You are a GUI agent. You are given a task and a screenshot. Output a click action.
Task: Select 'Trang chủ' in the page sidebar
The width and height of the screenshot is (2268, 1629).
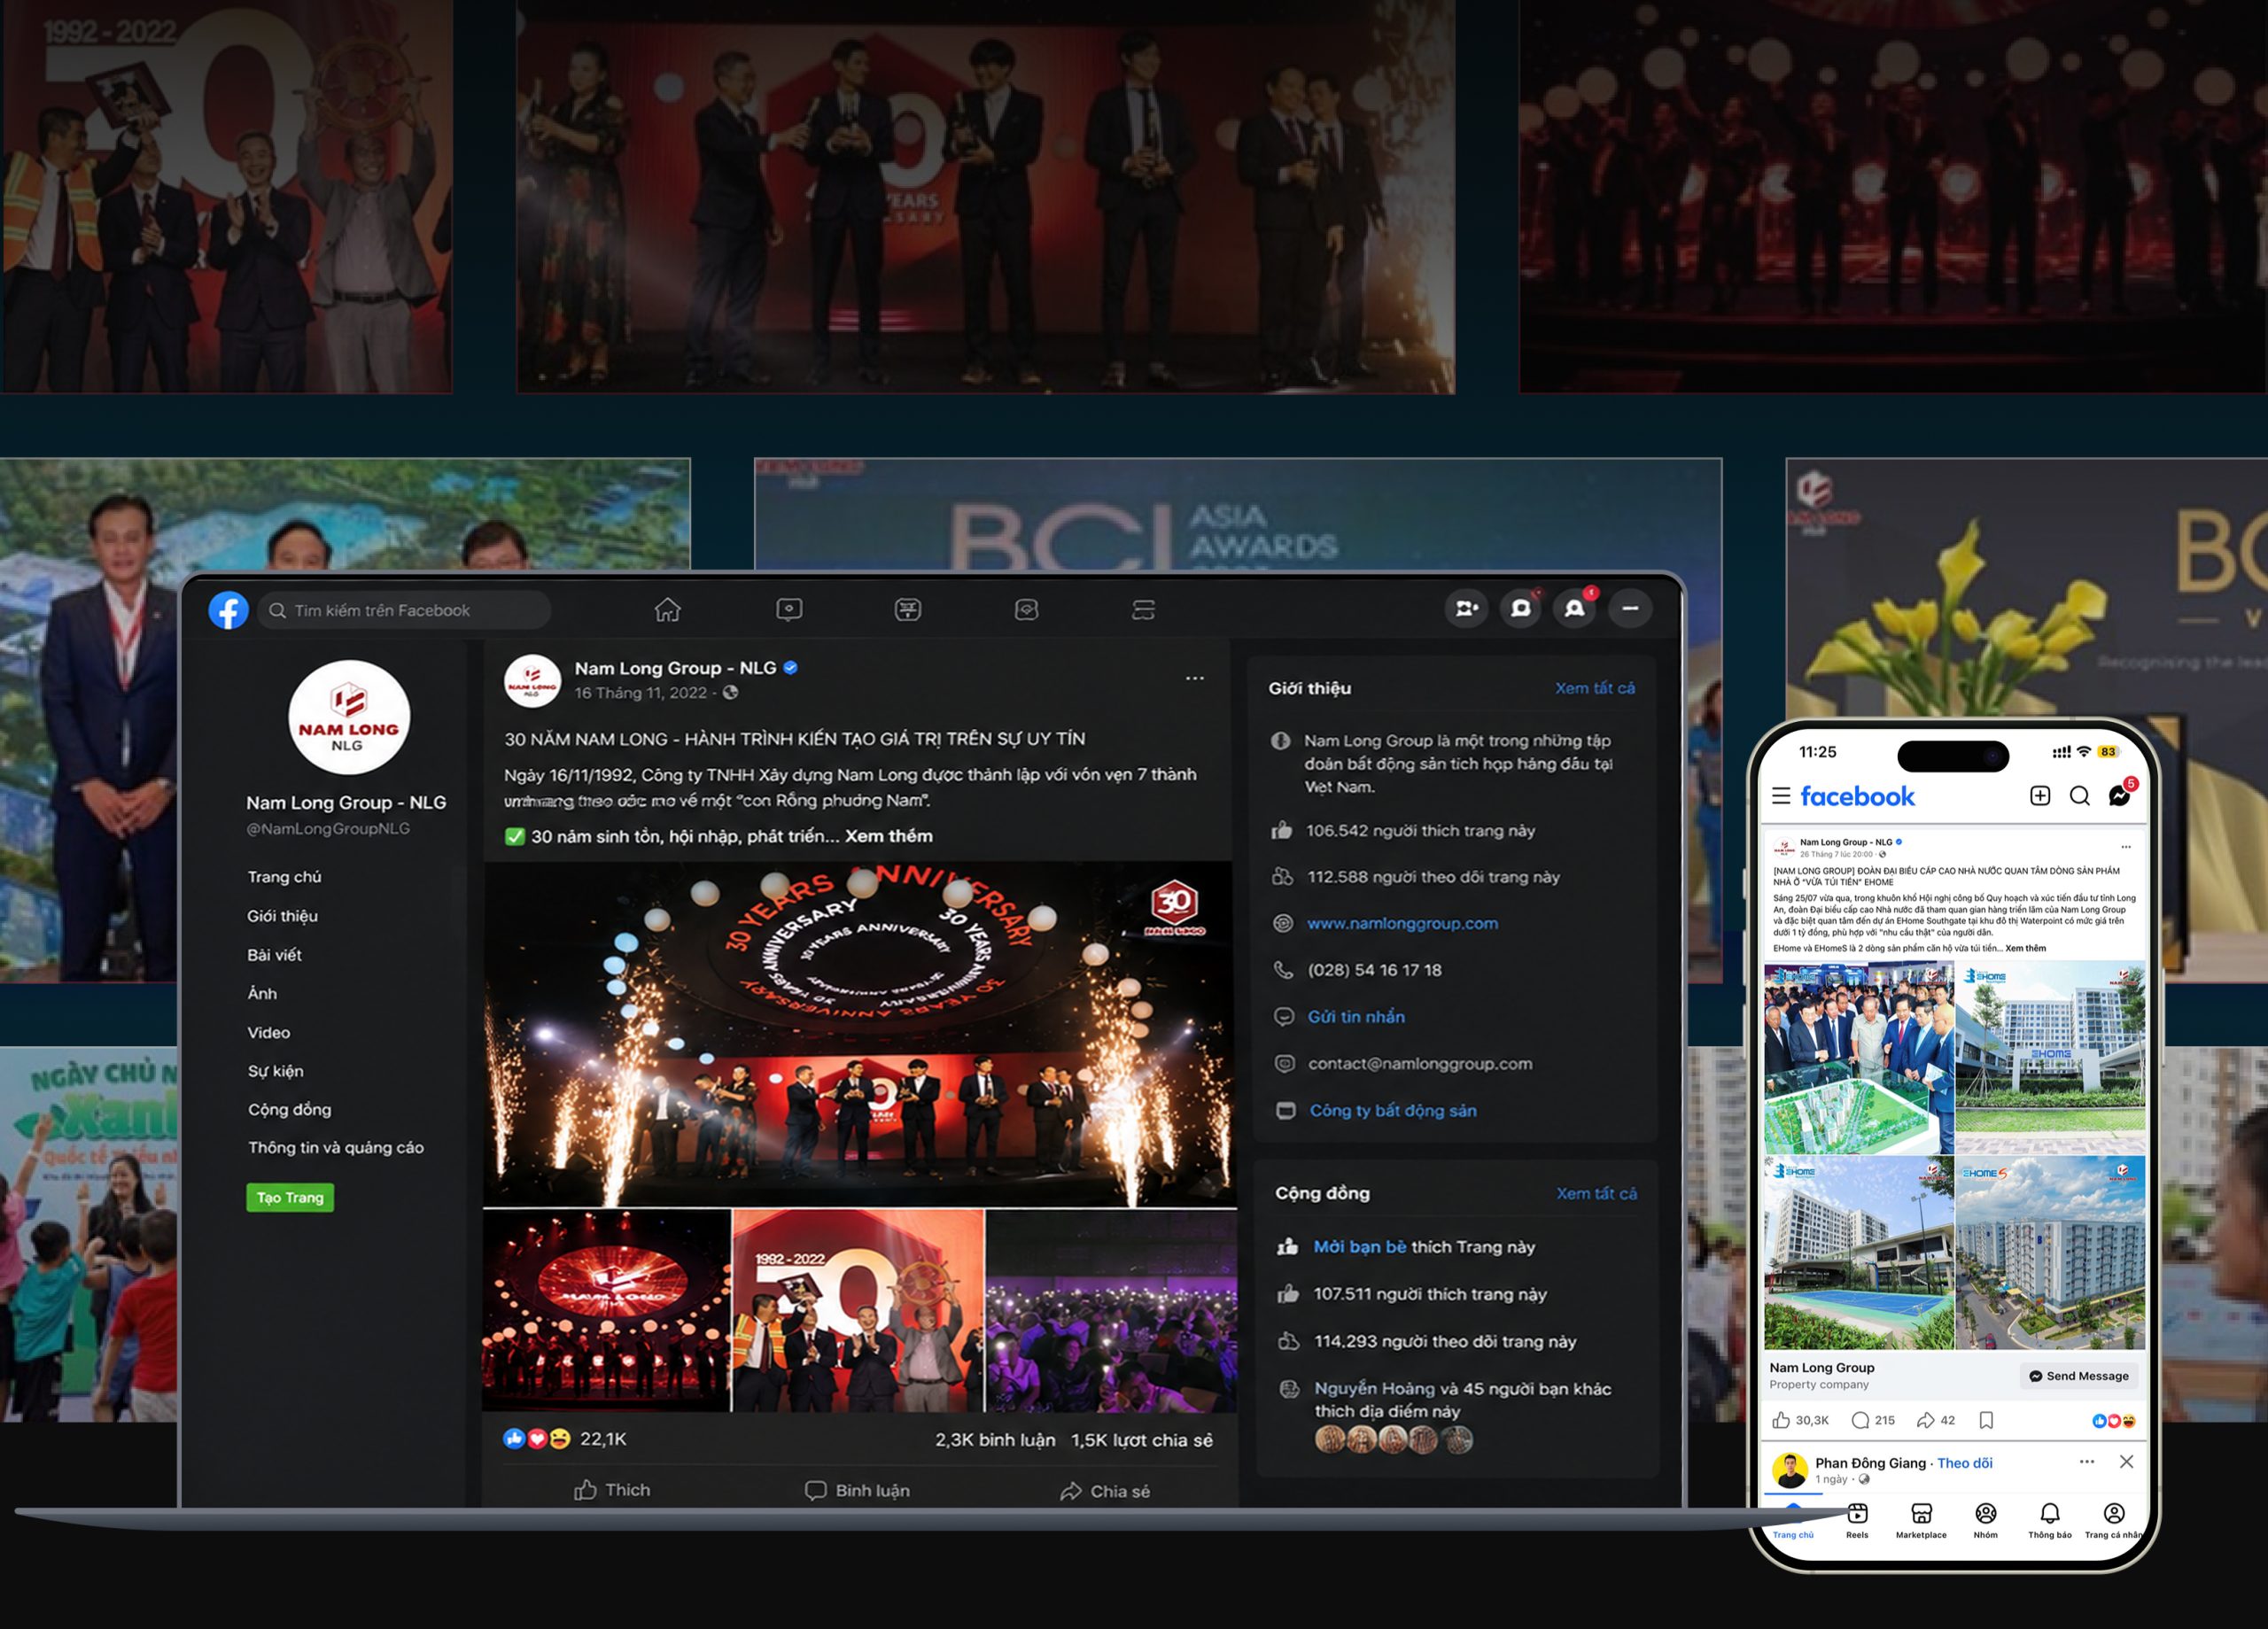click(285, 877)
